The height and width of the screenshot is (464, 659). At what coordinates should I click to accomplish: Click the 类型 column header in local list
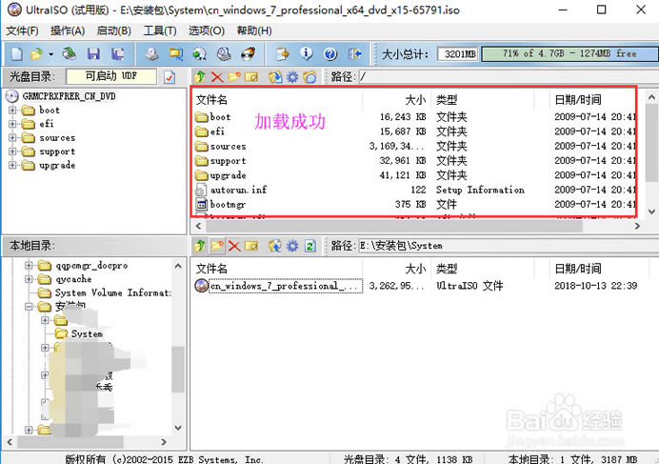coord(447,269)
